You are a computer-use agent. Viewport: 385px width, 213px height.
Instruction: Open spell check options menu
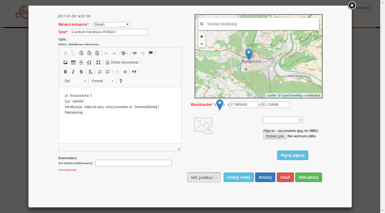tap(124, 53)
